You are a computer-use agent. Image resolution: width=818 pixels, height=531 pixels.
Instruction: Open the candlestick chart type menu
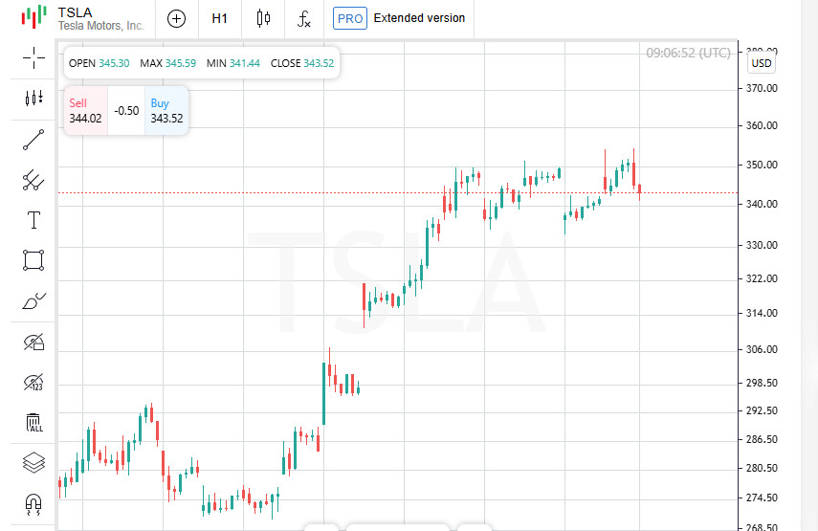coord(263,19)
